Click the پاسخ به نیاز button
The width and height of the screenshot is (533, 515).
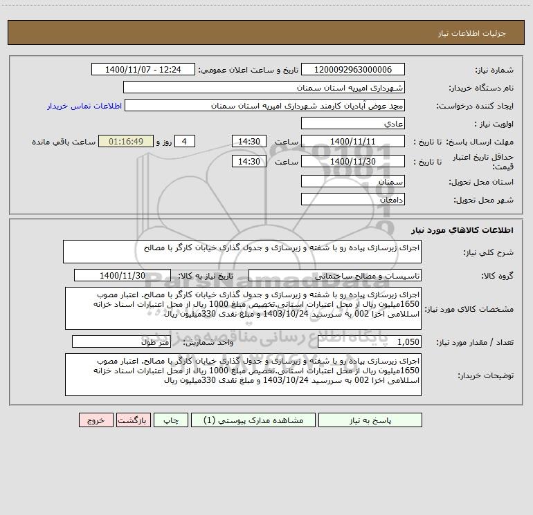370,420
